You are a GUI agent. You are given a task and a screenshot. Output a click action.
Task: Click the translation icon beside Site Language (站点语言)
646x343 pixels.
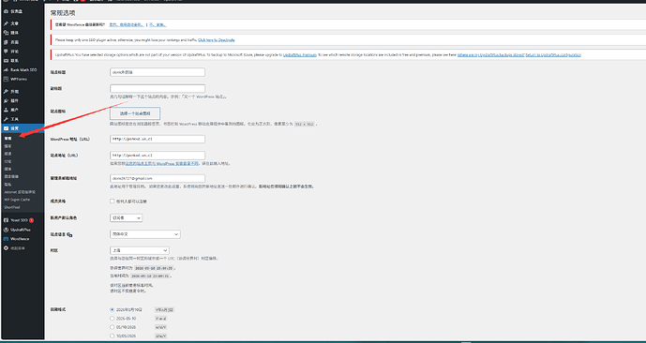pyautogui.click(x=69, y=234)
